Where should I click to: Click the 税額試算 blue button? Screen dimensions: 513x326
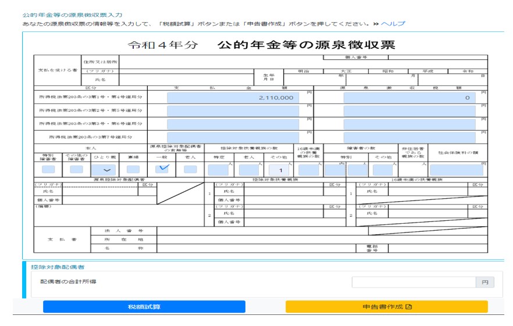click(x=144, y=307)
